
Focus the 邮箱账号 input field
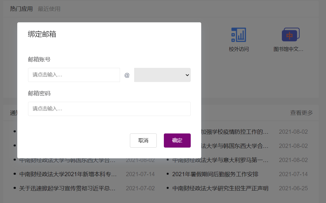(74, 75)
